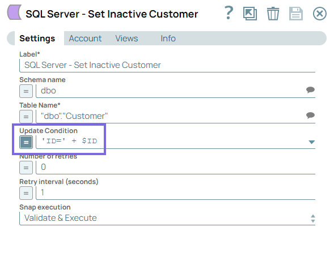The height and width of the screenshot is (278, 334).
Task: Click the Retry interval seconds field
Action: 176,193
